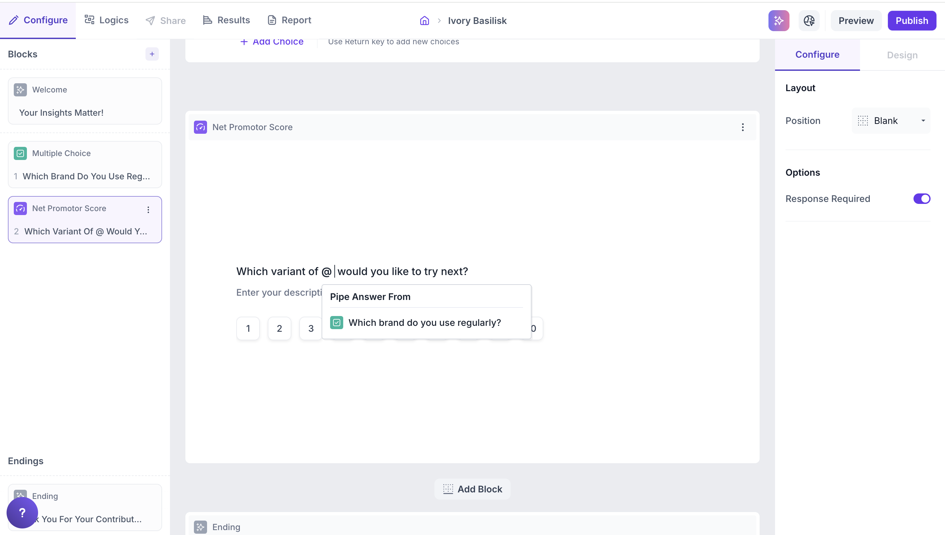The width and height of the screenshot is (945, 535).
Task: Select 'Which brand do you use regularly?' pipe option
Action: point(424,322)
